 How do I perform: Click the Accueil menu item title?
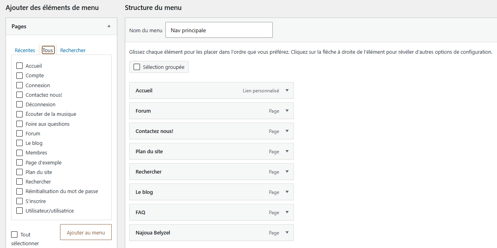click(x=144, y=90)
